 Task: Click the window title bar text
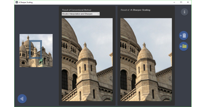tap(25, 2)
